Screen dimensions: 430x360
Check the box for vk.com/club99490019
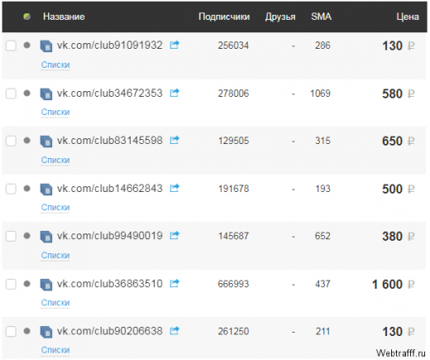pyautogui.click(x=11, y=236)
